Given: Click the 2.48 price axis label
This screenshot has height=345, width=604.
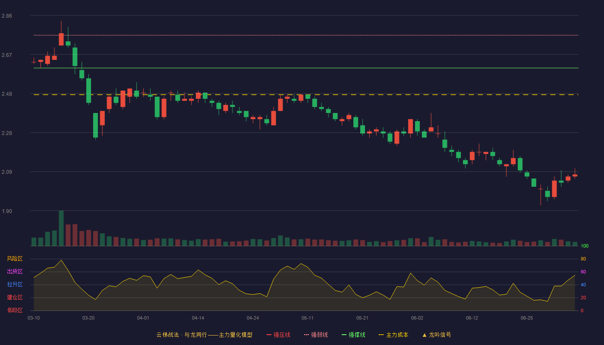Looking at the screenshot, I should pos(7,94).
